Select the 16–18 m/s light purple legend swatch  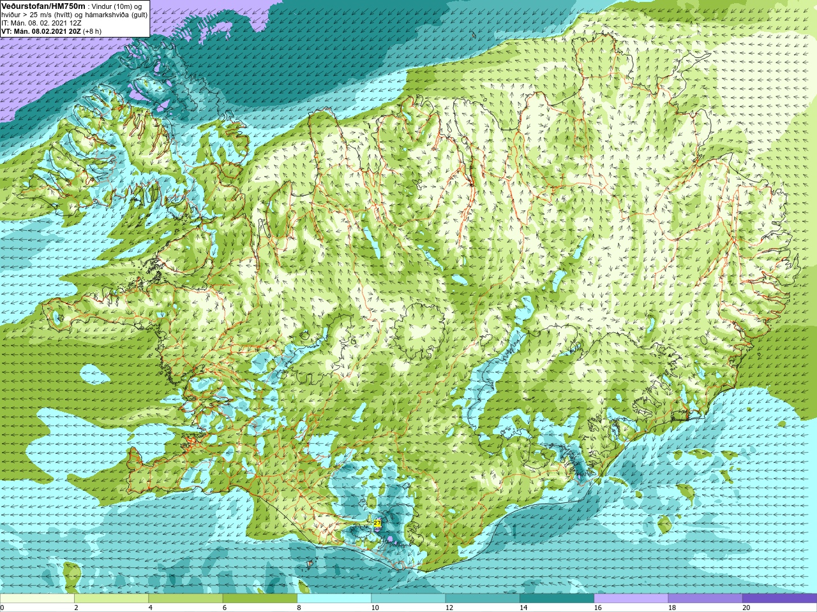point(631,599)
